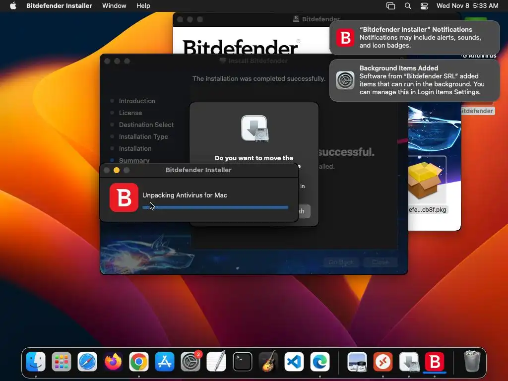The height and width of the screenshot is (381, 508).
Task: Open the Apple menu
Action: (13, 6)
